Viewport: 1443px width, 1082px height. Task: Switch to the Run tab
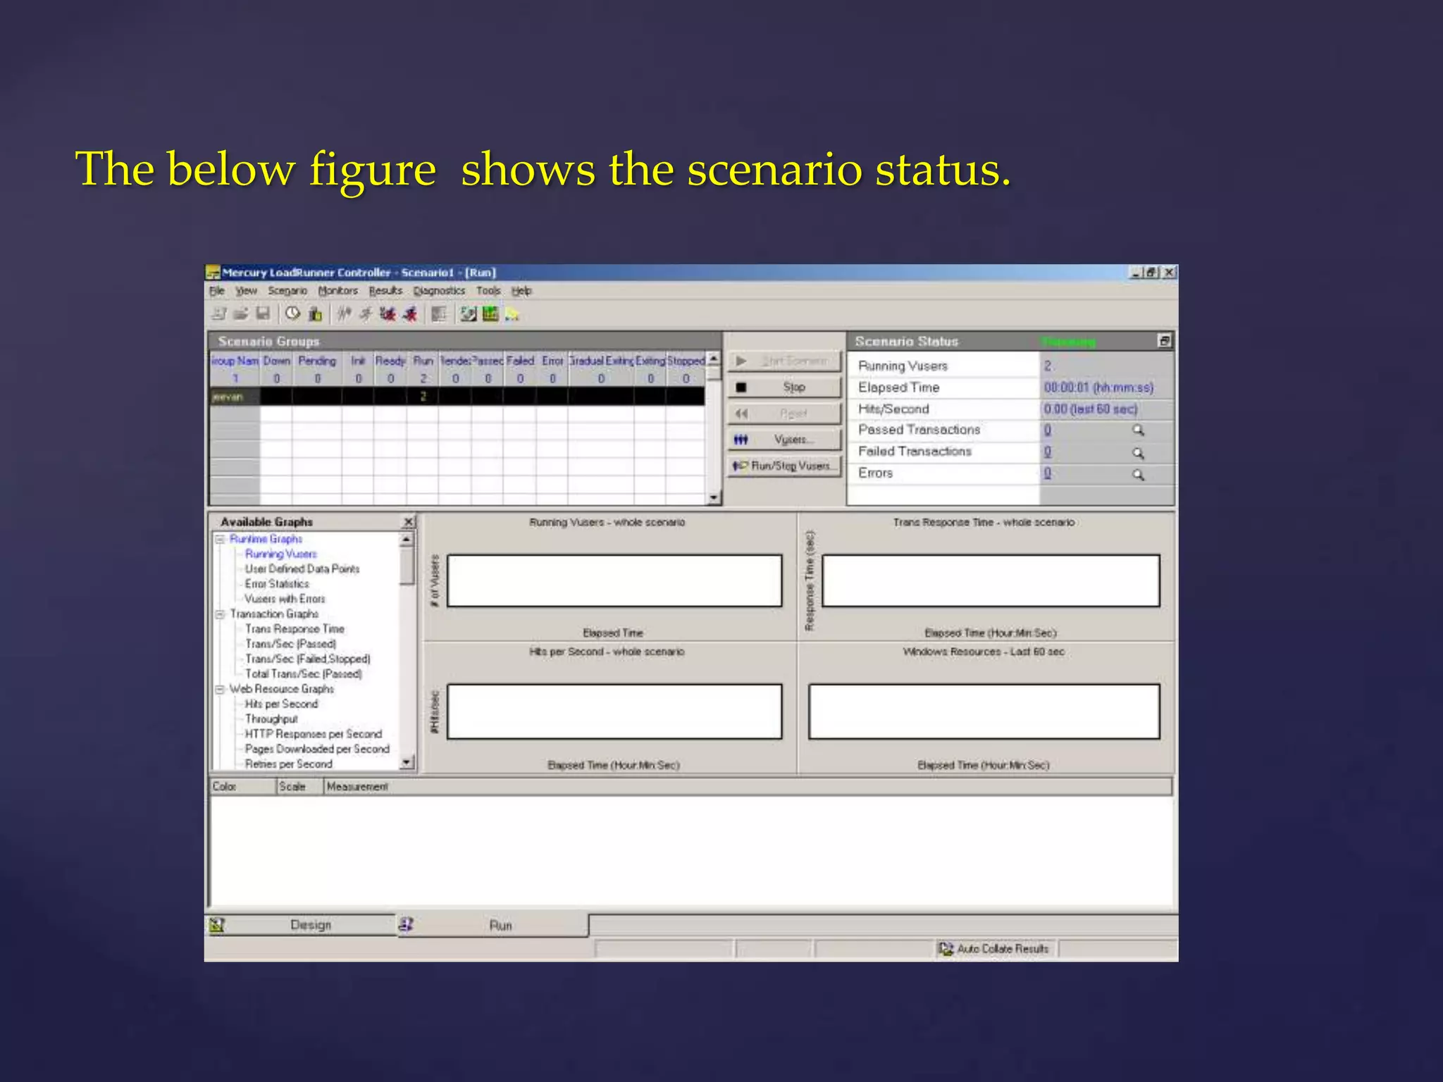click(x=493, y=926)
